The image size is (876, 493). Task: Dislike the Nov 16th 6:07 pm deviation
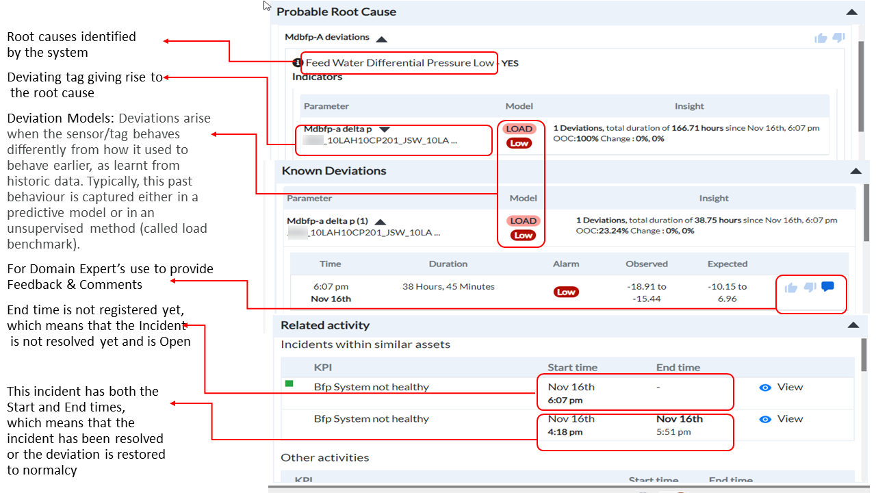(x=810, y=288)
